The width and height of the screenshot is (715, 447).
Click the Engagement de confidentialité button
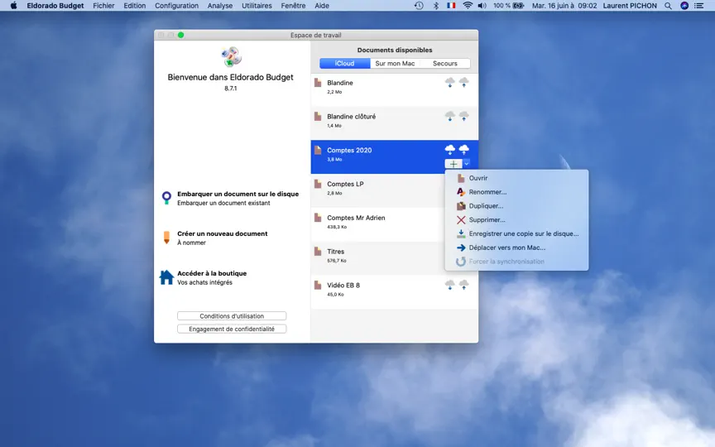[x=232, y=329]
